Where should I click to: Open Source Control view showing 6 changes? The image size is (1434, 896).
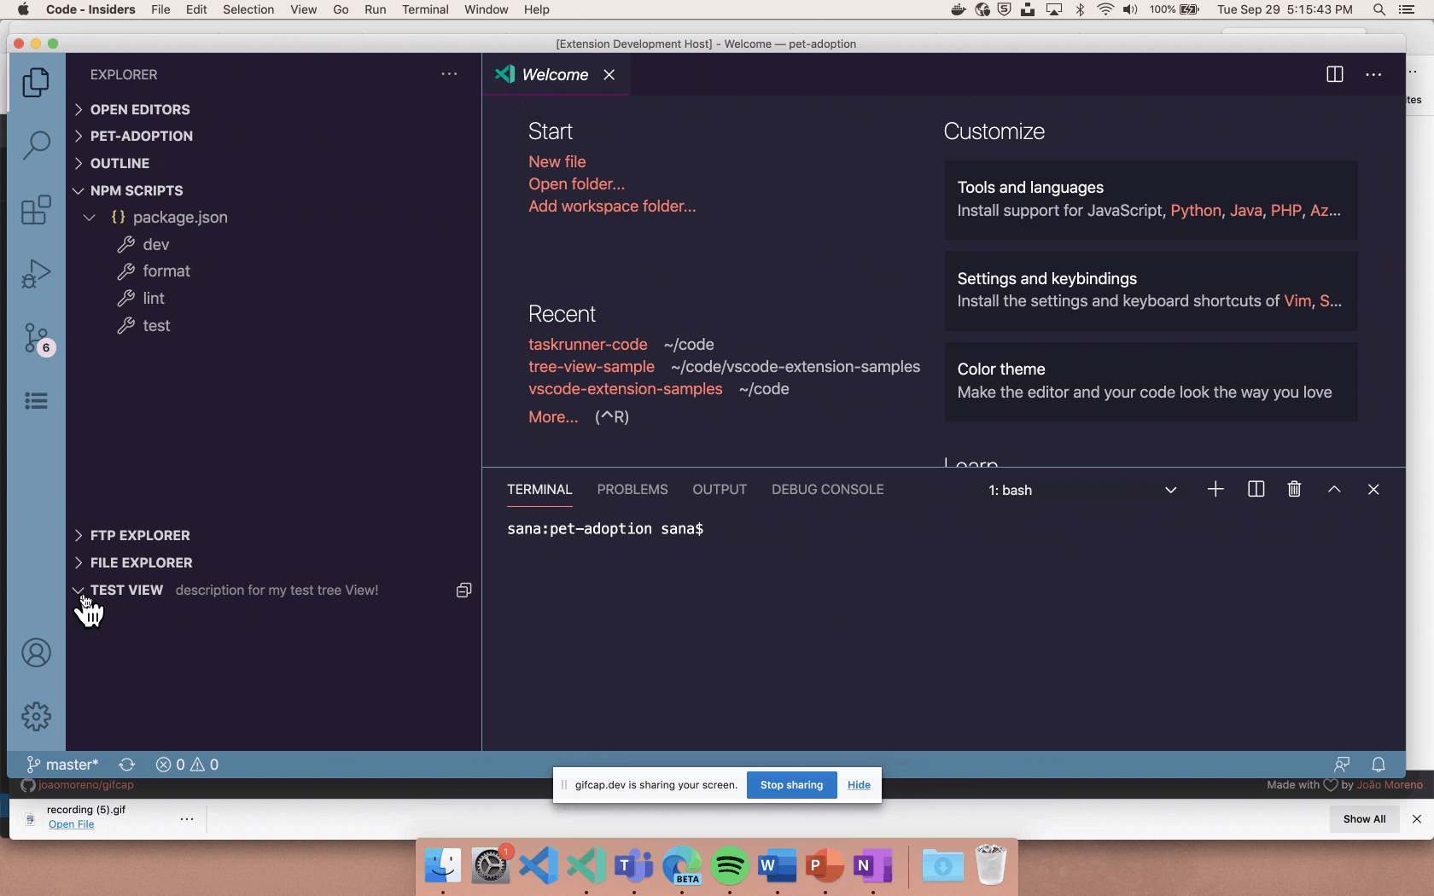(37, 338)
